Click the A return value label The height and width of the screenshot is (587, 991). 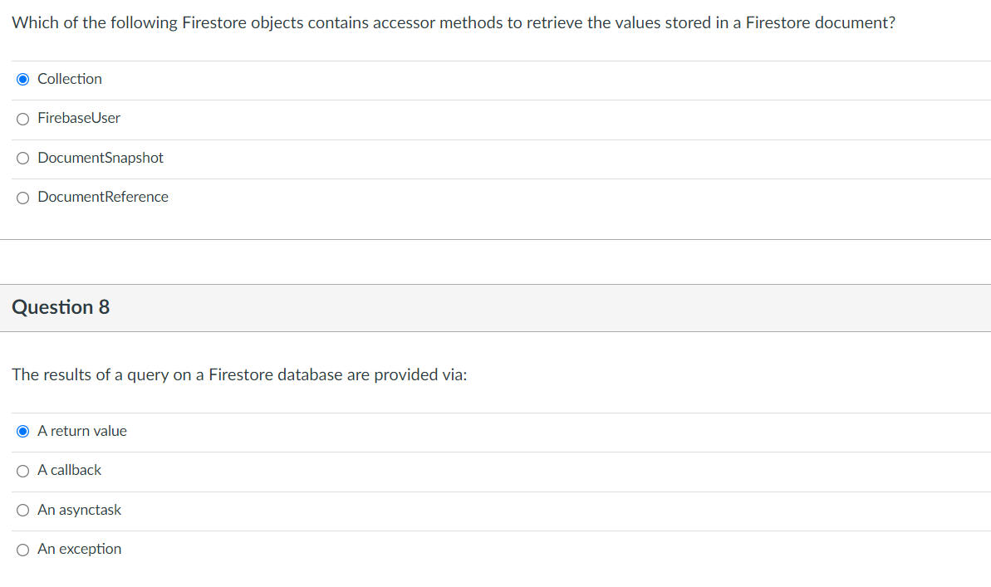[82, 431]
